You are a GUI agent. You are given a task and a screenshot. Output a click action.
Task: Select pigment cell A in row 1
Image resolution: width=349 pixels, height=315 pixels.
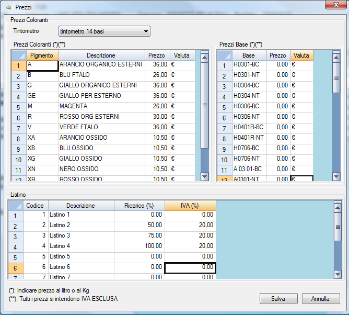coord(42,66)
